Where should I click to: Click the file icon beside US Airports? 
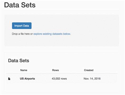[x=9, y=79]
